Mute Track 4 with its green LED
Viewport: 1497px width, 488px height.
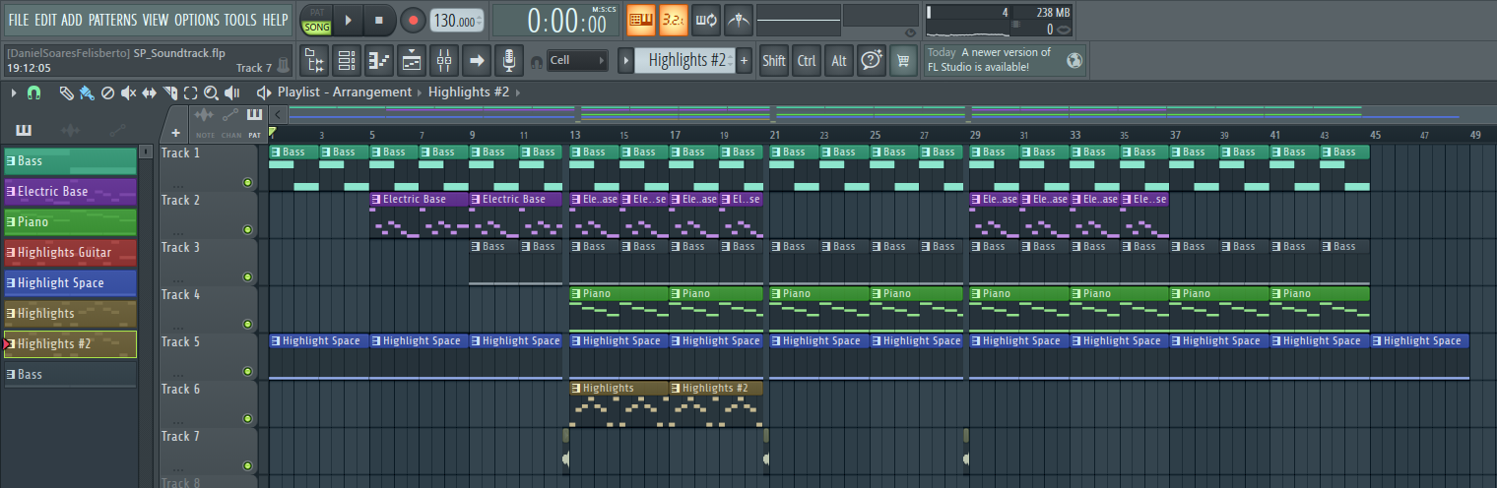pos(247,325)
